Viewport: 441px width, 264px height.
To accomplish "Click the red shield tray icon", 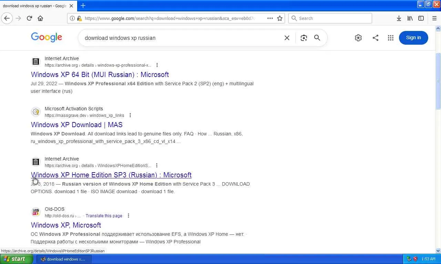I will 416,259.
